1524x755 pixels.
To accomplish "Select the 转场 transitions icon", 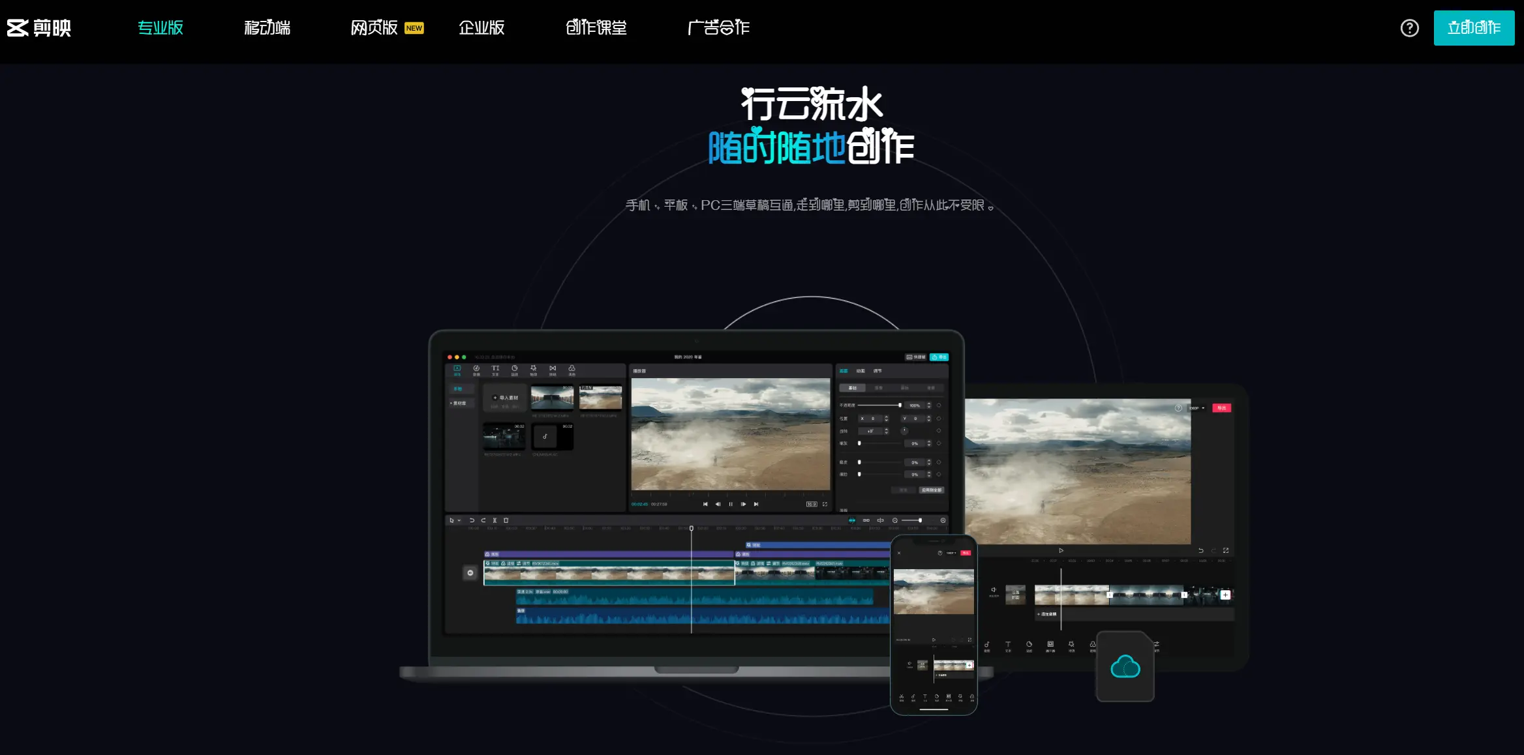I will tap(553, 370).
